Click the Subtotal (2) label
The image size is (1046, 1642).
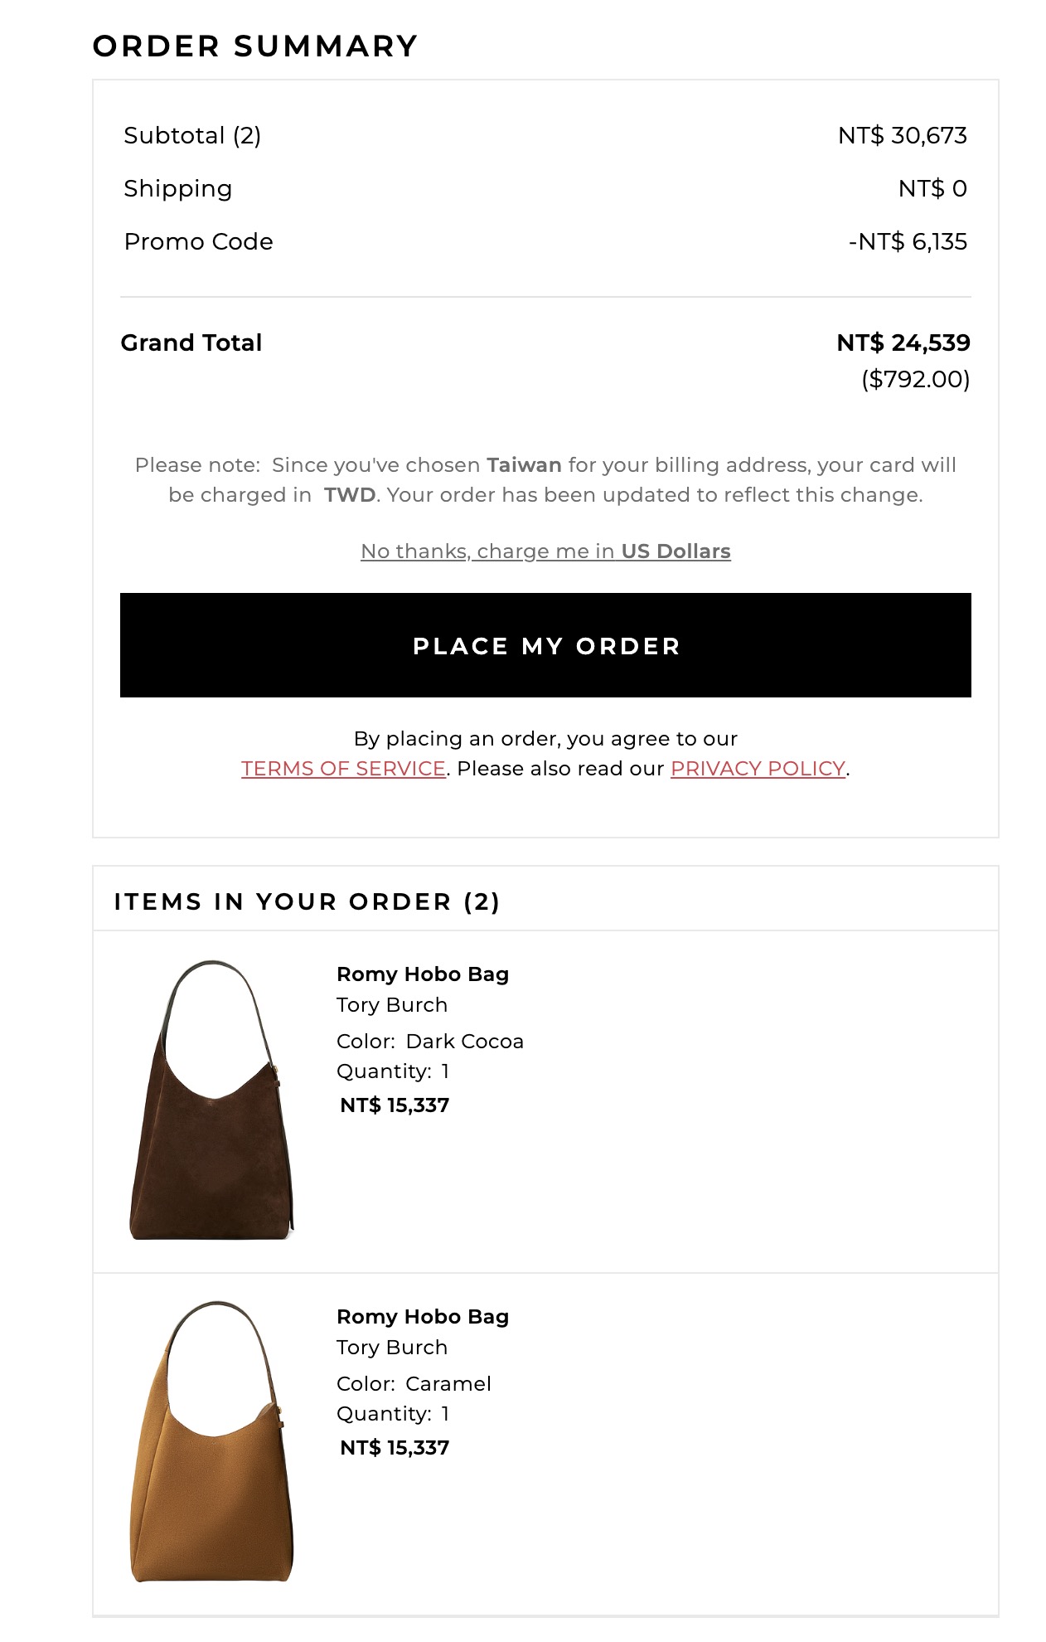192,135
